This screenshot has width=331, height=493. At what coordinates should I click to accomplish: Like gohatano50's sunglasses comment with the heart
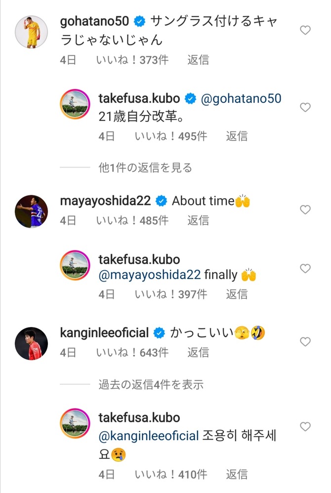[305, 30]
